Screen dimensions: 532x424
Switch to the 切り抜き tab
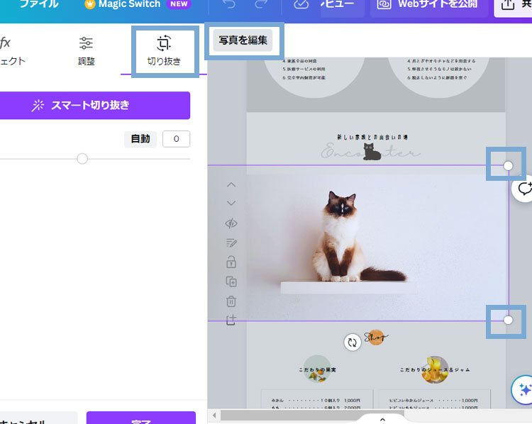click(164, 52)
